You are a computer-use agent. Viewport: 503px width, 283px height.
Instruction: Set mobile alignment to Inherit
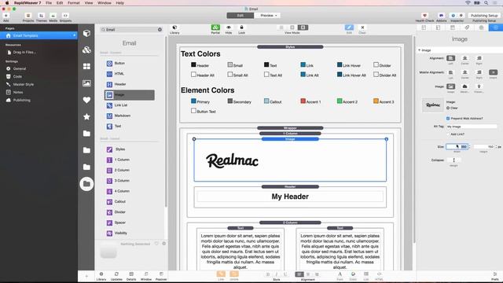(493, 72)
